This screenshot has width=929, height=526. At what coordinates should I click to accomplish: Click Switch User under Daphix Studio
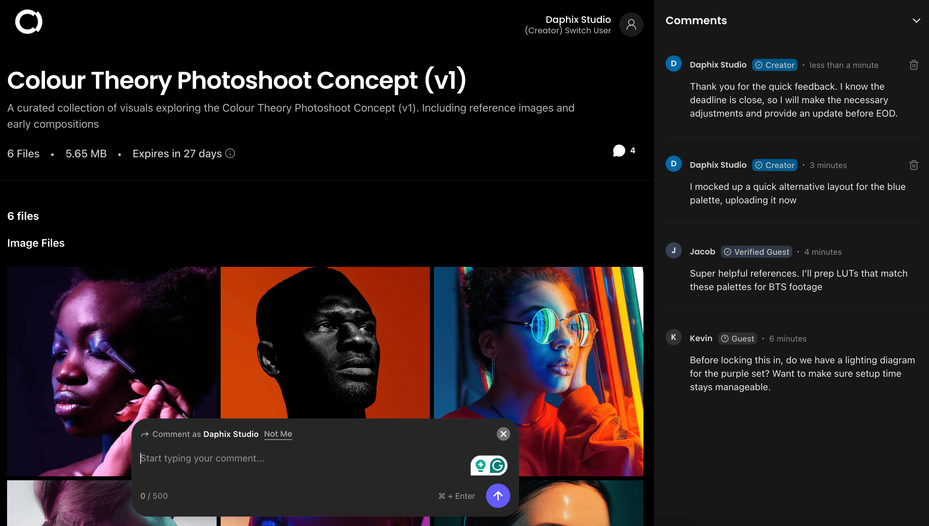(x=587, y=31)
